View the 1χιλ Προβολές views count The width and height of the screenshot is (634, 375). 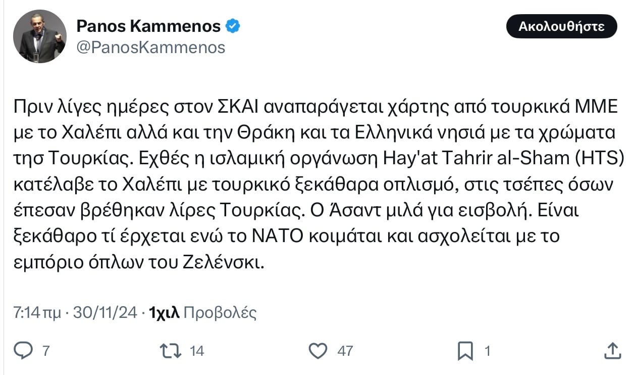click(x=203, y=313)
